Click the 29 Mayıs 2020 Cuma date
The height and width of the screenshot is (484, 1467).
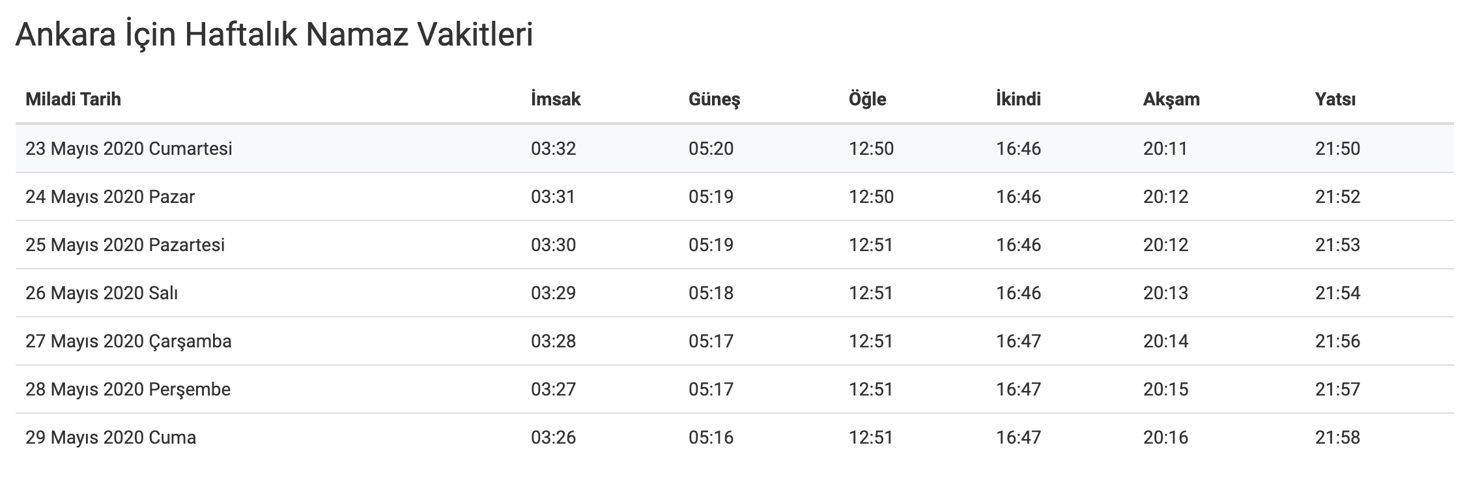[x=111, y=438]
